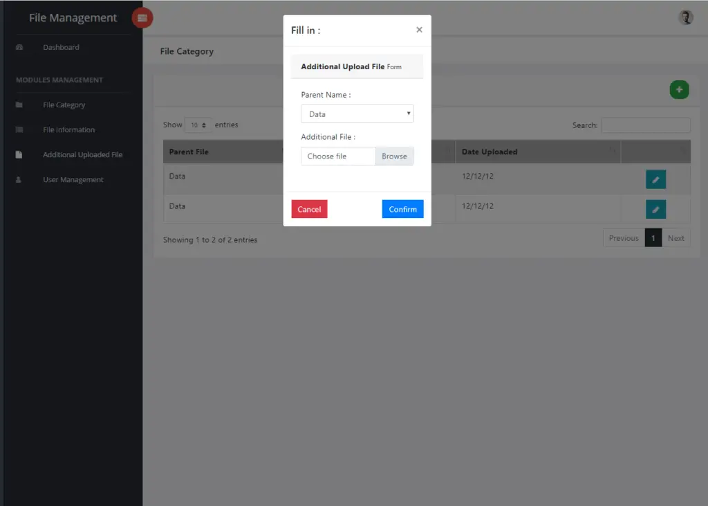
Task: Edit the first Data row with pencil icon
Action: click(655, 179)
